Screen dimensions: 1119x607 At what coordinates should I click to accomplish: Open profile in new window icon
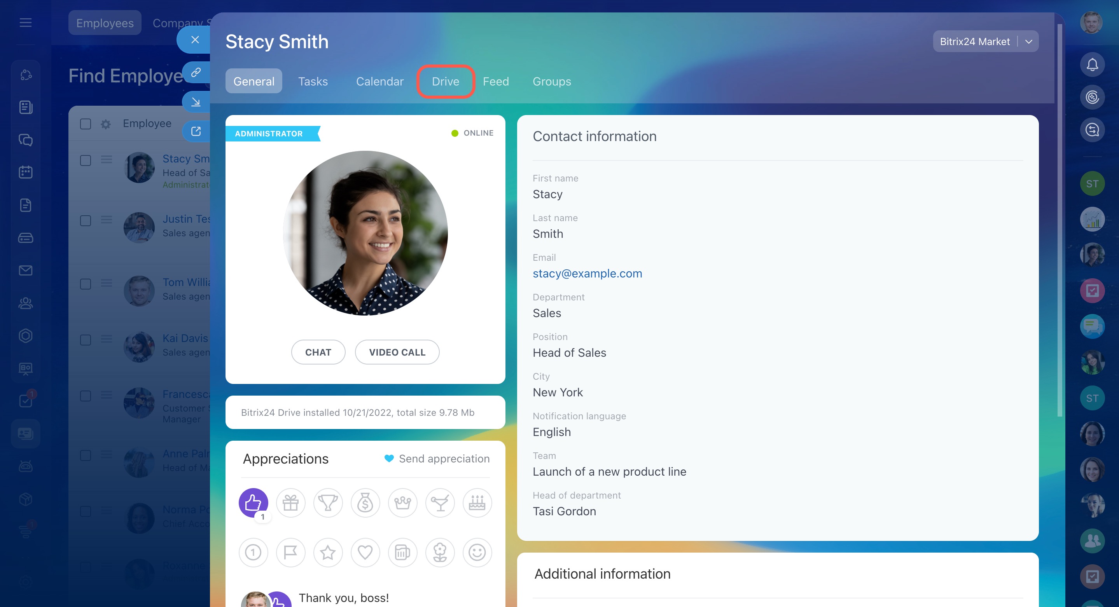tap(196, 131)
